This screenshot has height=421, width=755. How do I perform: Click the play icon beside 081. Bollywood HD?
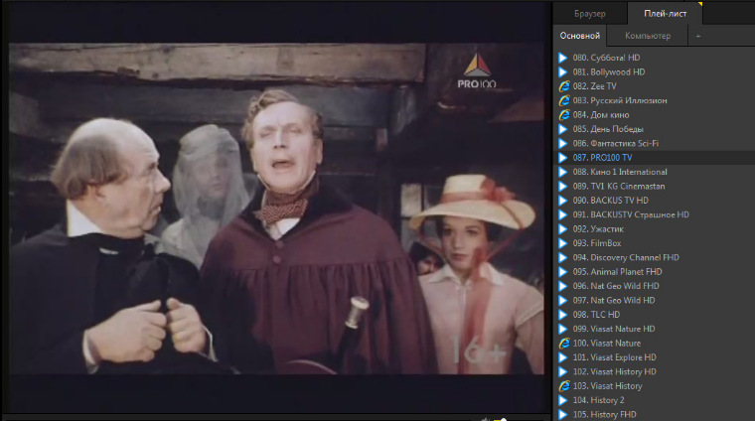563,72
